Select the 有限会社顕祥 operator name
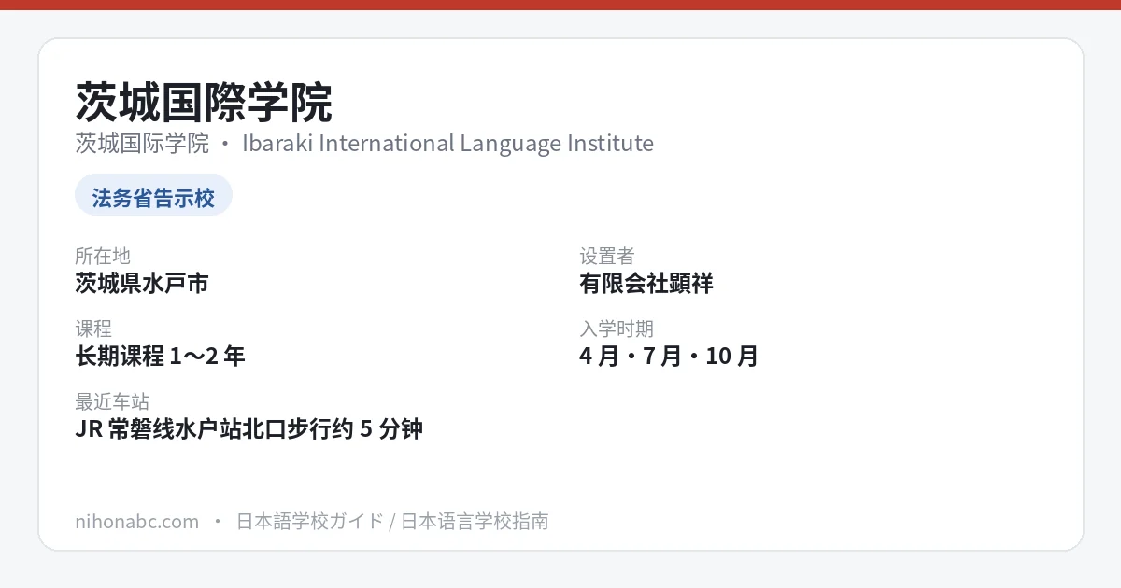 click(646, 283)
